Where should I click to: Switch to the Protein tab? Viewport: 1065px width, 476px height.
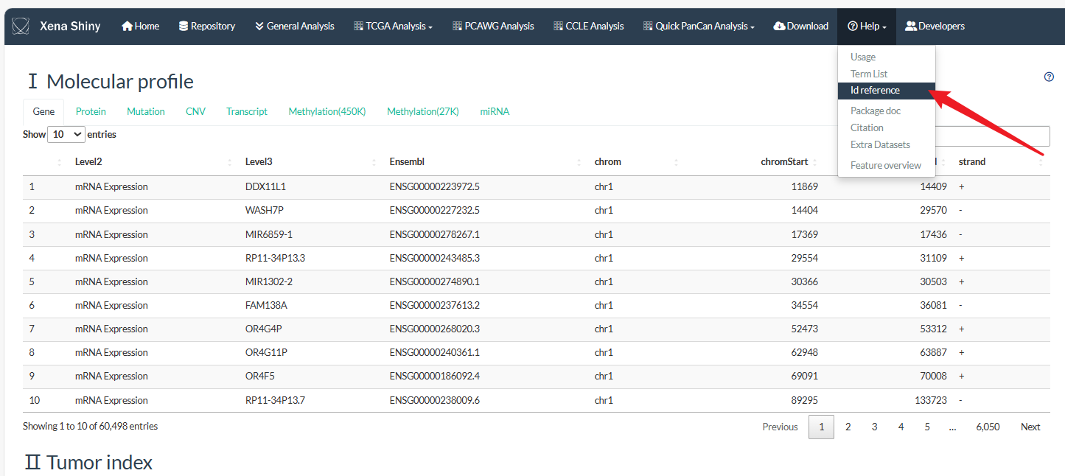[91, 111]
